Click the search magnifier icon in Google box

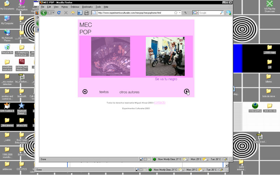click(222, 13)
